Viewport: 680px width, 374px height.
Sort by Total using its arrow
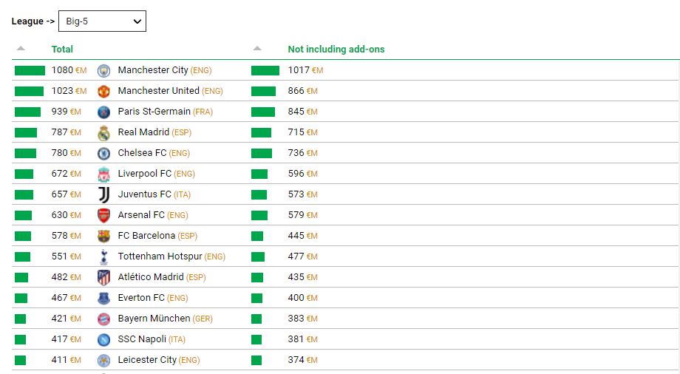tap(21, 49)
